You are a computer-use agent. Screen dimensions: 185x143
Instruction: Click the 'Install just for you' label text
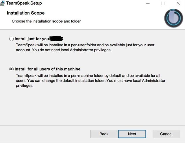32,39
